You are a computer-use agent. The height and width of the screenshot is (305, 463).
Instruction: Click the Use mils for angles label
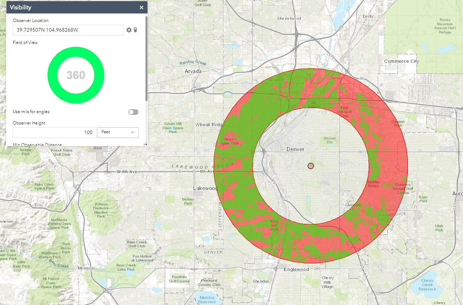click(31, 112)
